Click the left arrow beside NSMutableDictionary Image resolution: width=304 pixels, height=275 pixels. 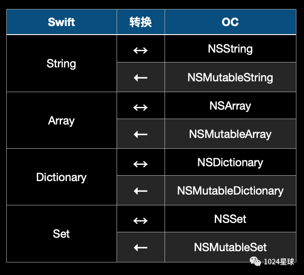tap(140, 191)
